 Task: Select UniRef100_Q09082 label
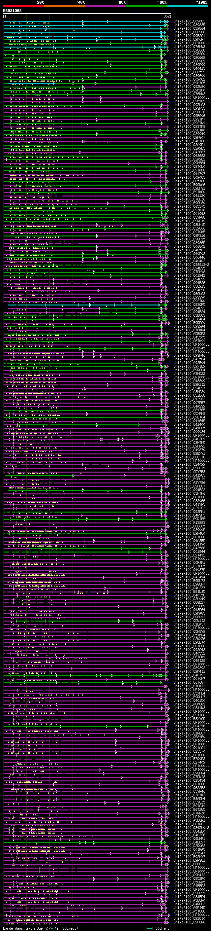tap(189, 79)
